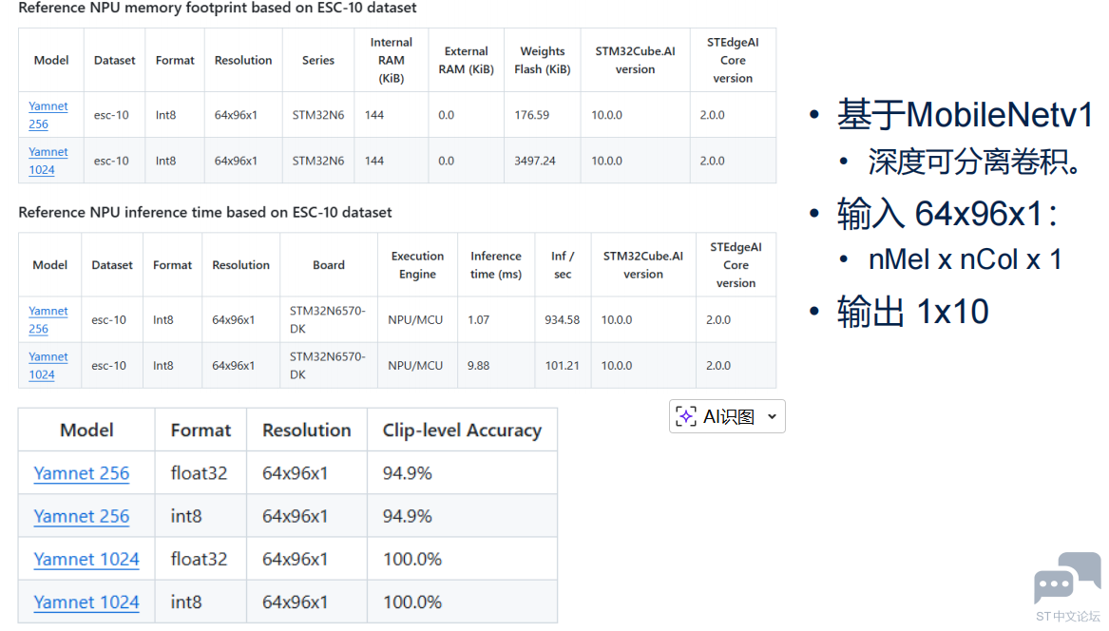This screenshot has height=631, width=1109.
Task: Click the weights flash value 176.59
Action: 532,115
